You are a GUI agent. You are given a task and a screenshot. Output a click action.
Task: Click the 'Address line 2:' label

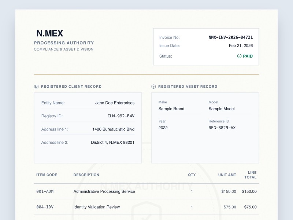pyautogui.click(x=55, y=142)
